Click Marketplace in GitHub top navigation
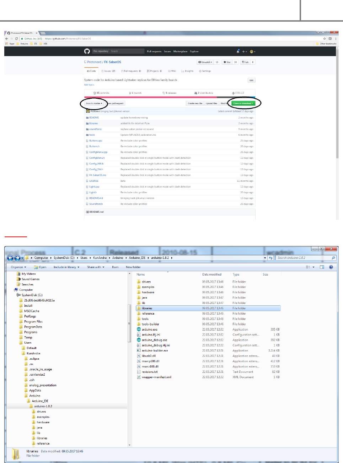The width and height of the screenshot is (343, 463). pos(180,51)
